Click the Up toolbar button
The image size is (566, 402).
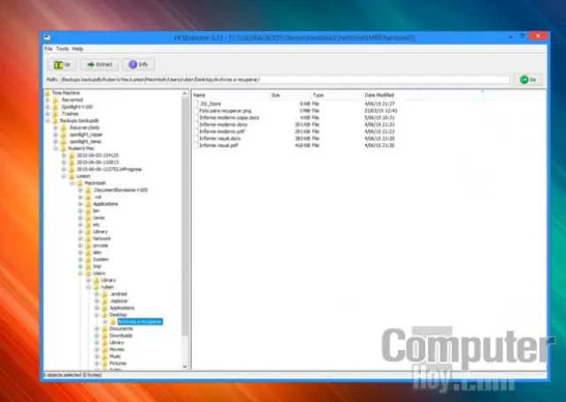[x=61, y=64]
